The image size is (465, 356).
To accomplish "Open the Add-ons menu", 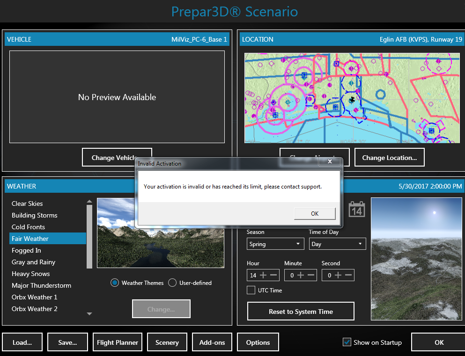I will click(212, 342).
